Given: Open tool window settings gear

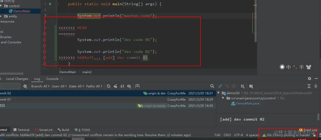Looking at the screenshot, I should click(x=310, y=79).
